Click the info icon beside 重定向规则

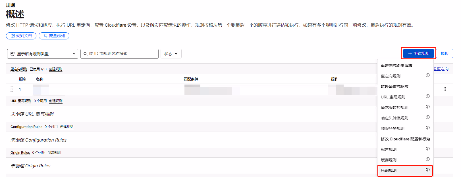pyautogui.click(x=427, y=75)
